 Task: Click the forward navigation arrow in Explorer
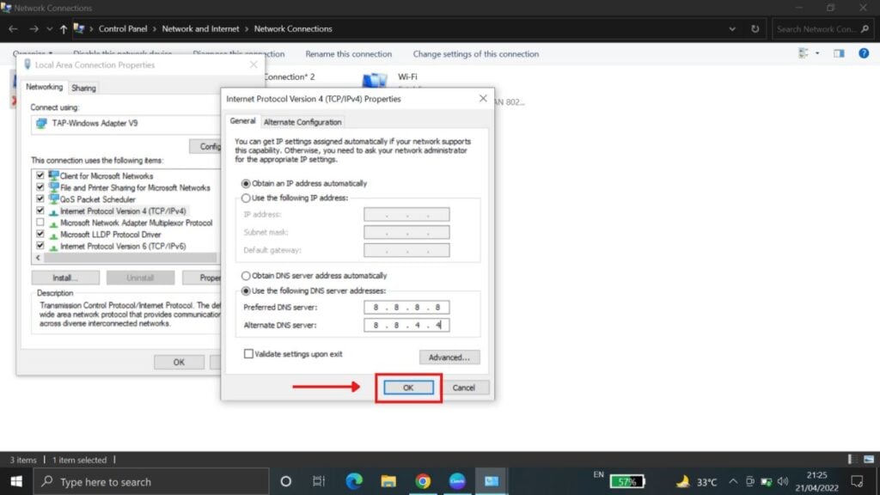(34, 28)
